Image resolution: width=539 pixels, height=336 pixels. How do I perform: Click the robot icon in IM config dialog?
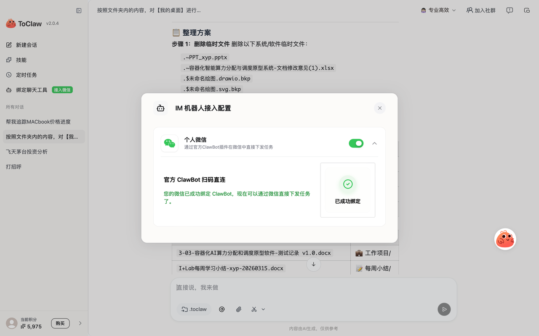coord(160,108)
